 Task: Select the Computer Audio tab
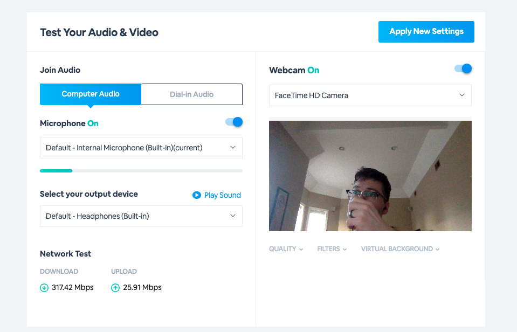pos(90,94)
